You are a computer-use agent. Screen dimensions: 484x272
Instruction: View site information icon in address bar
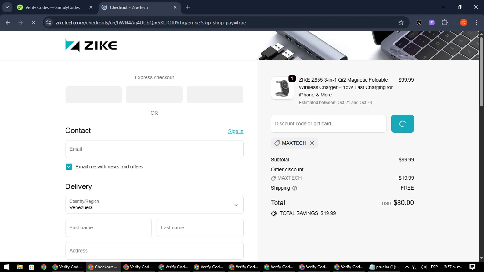click(x=49, y=23)
